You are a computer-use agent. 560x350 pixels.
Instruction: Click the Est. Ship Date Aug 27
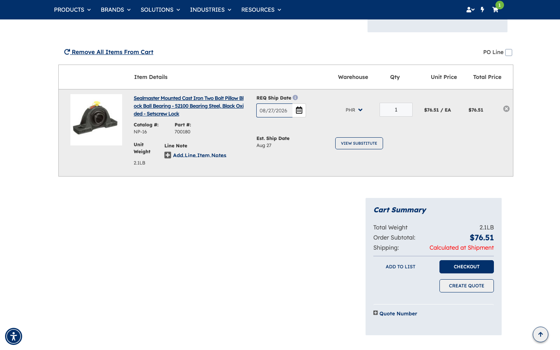pos(264,145)
